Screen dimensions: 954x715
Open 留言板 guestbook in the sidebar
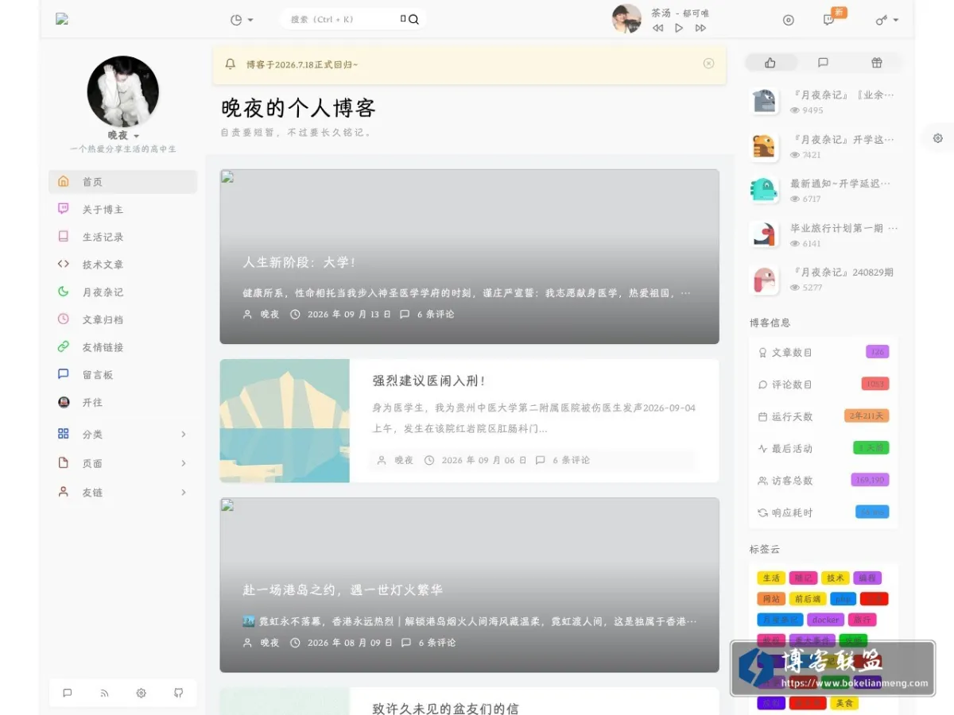coord(122,375)
